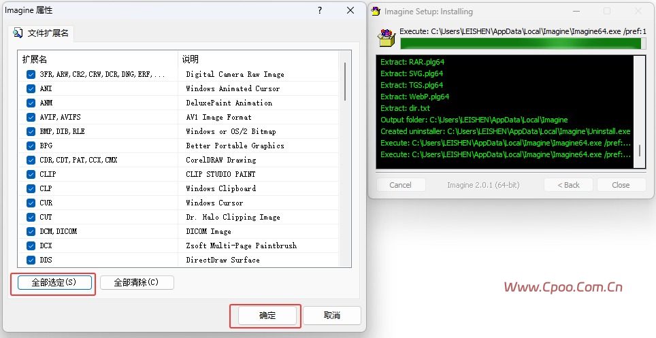Viewport: 656px width, 338px height.
Task: Uncheck the CUT extension checkbox
Action: tap(31, 217)
